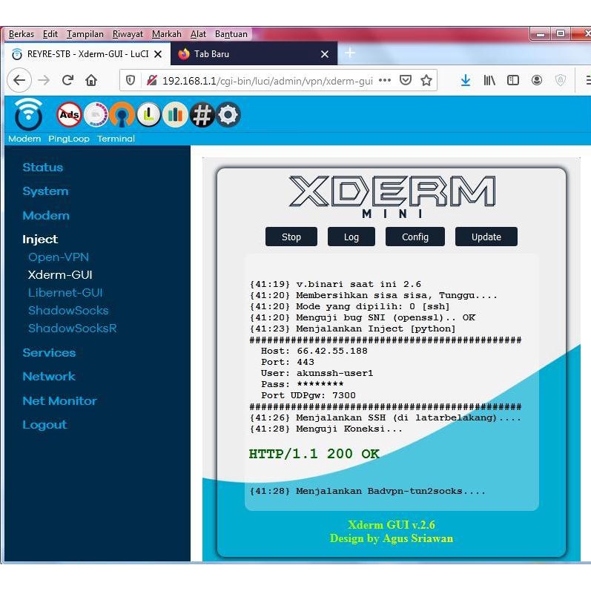591x591 pixels.
Task: Open ShadowSocksR under Inject
Action: [73, 328]
